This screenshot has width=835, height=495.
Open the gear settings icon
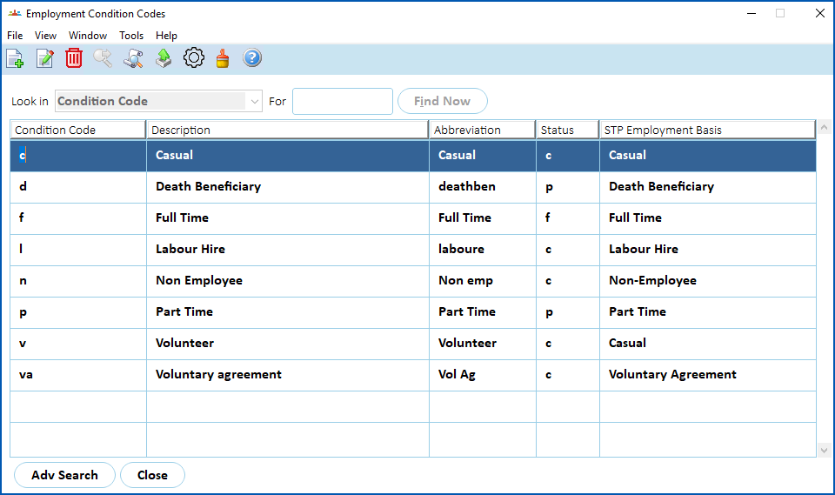coord(194,57)
